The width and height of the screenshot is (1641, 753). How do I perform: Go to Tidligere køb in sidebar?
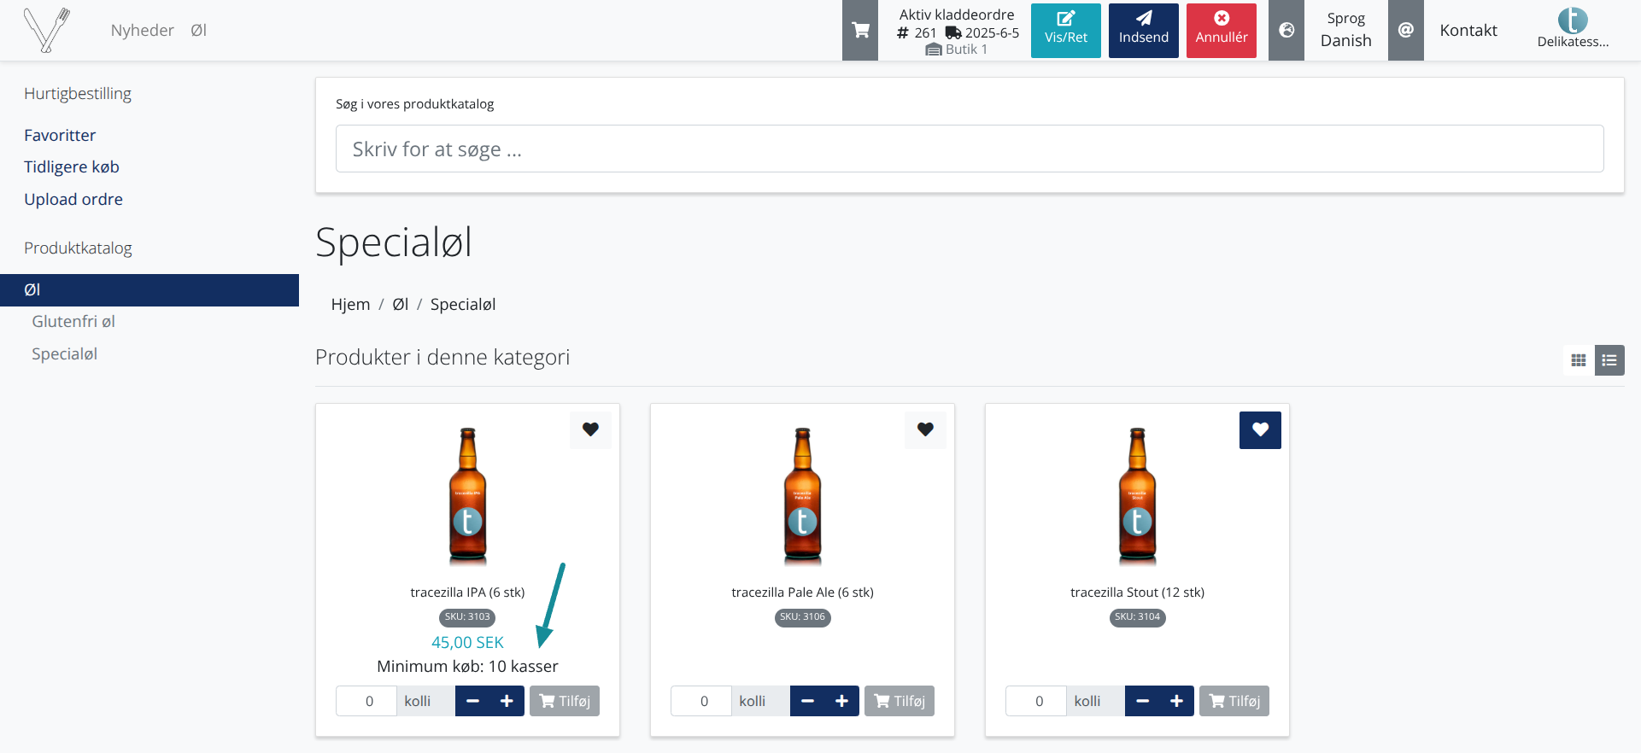click(72, 167)
